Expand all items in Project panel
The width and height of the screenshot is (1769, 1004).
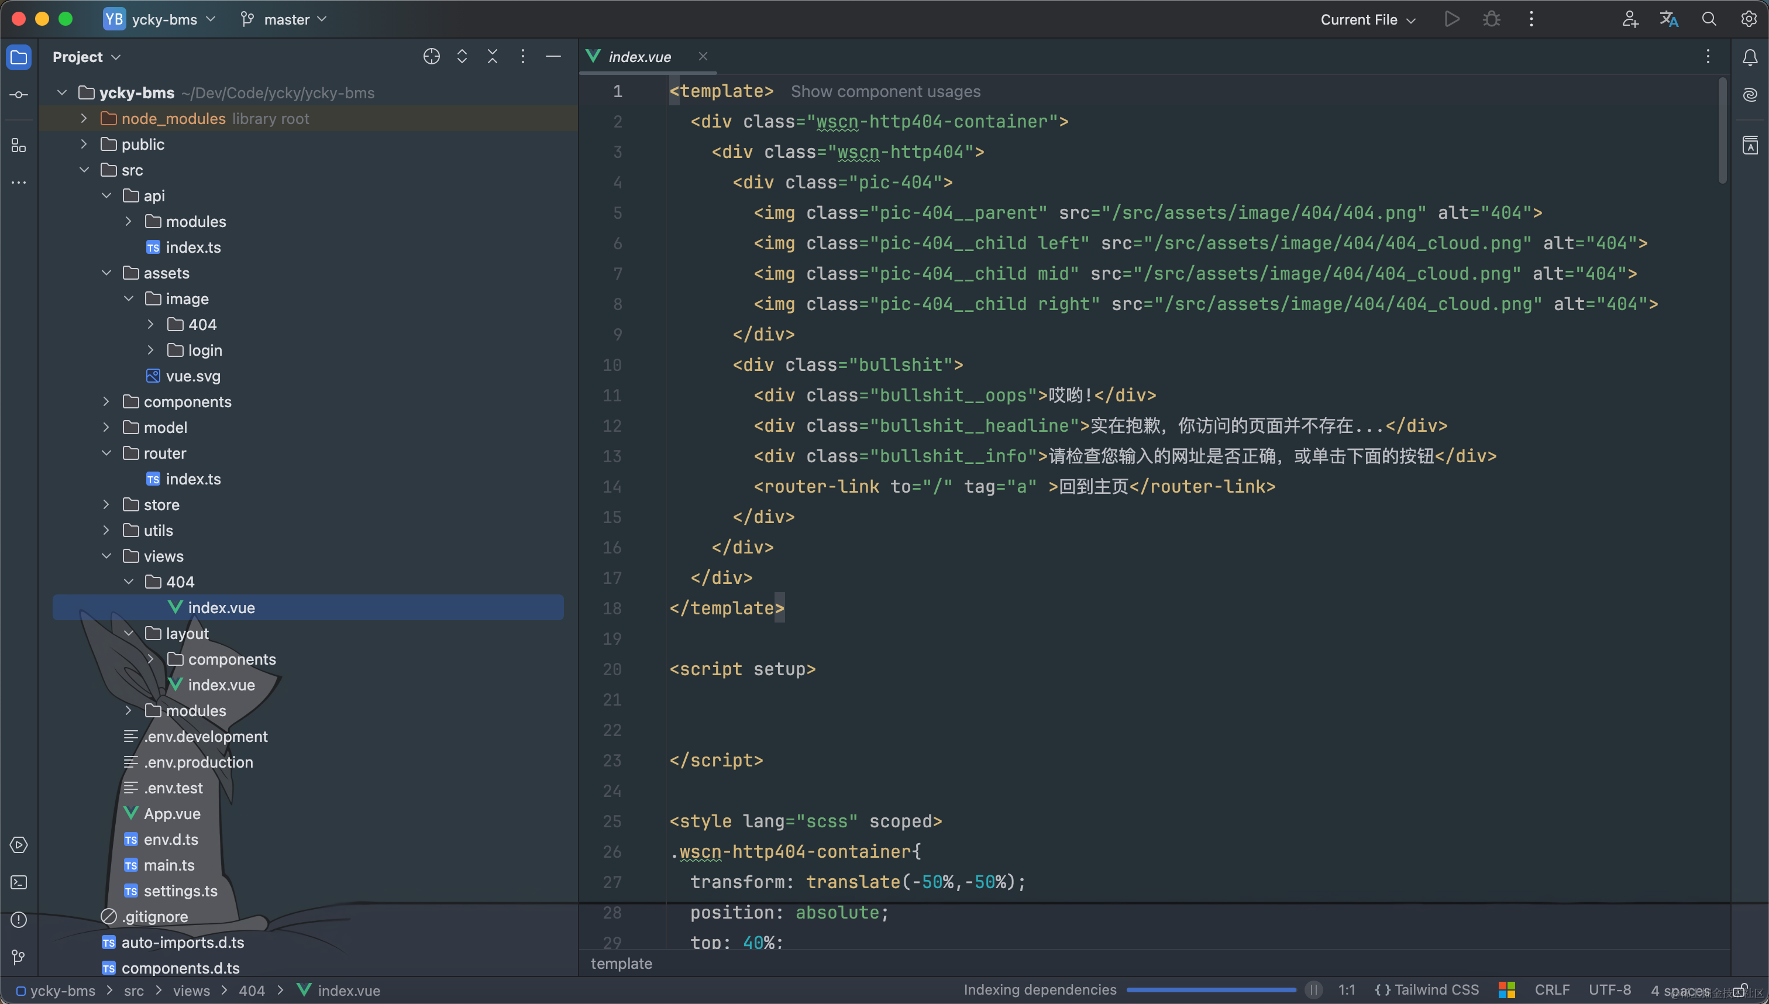462,57
